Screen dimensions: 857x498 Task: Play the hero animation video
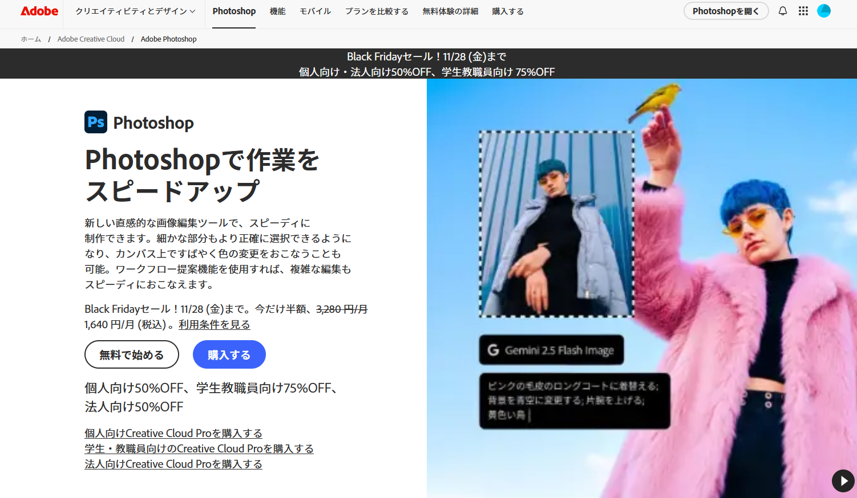click(x=843, y=481)
